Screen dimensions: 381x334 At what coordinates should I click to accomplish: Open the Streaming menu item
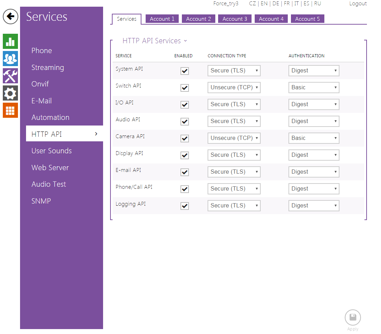47,68
